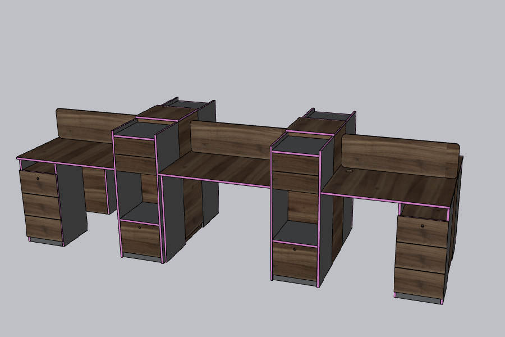Click the left tower cabinet's second drawer
The height and width of the screenshot is (337, 505).
(135, 165)
